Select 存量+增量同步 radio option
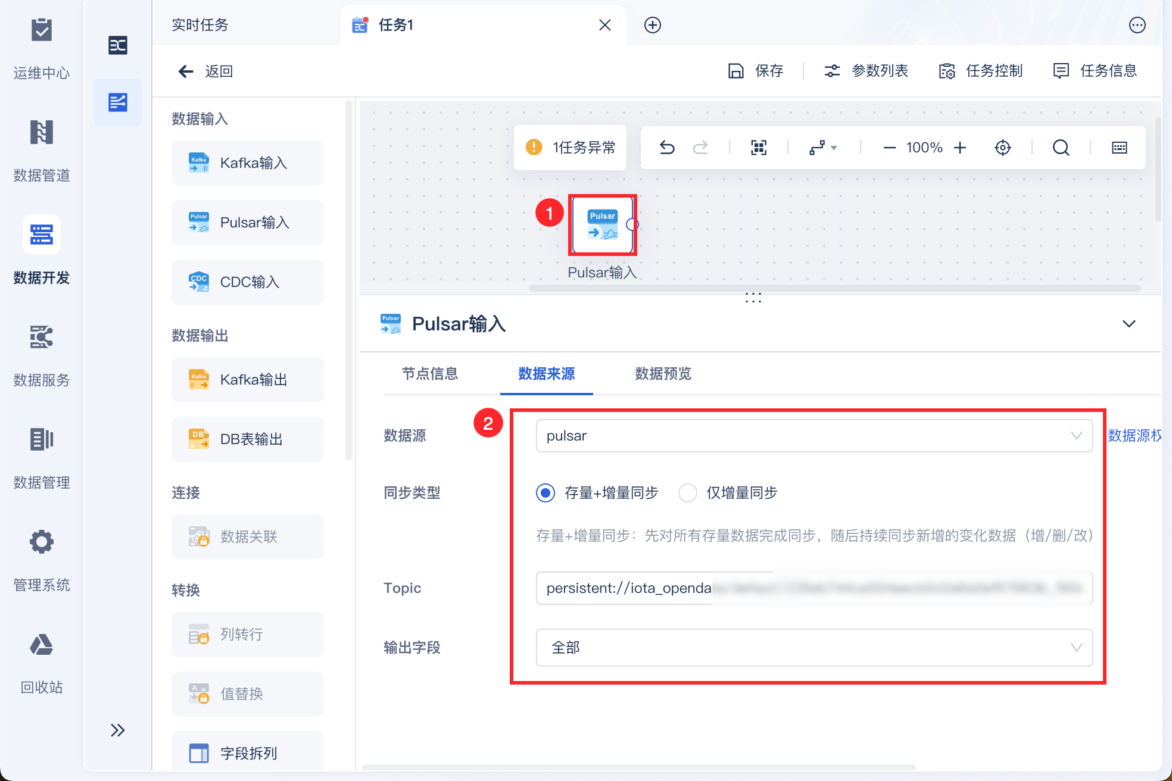 tap(546, 493)
